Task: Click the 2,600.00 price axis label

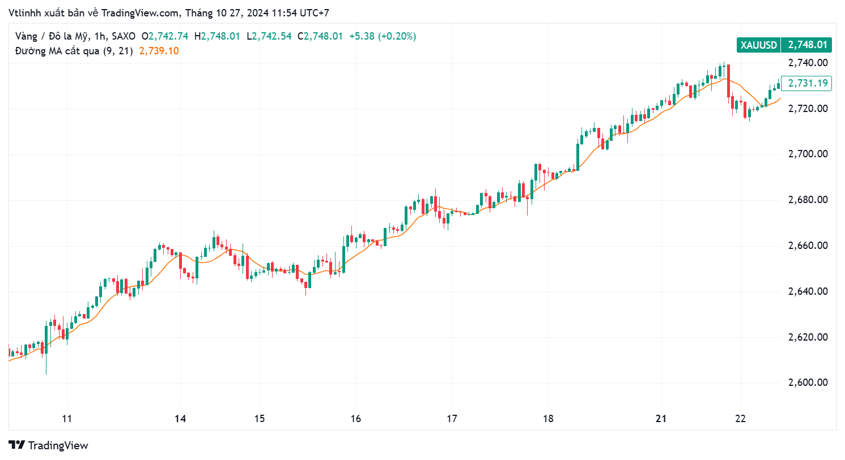Action: [x=808, y=382]
